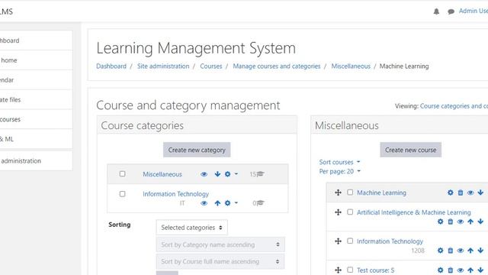The width and height of the screenshot is (488, 275).
Task: Move Miscellaneous category down with arrow icon
Action: click(x=217, y=174)
